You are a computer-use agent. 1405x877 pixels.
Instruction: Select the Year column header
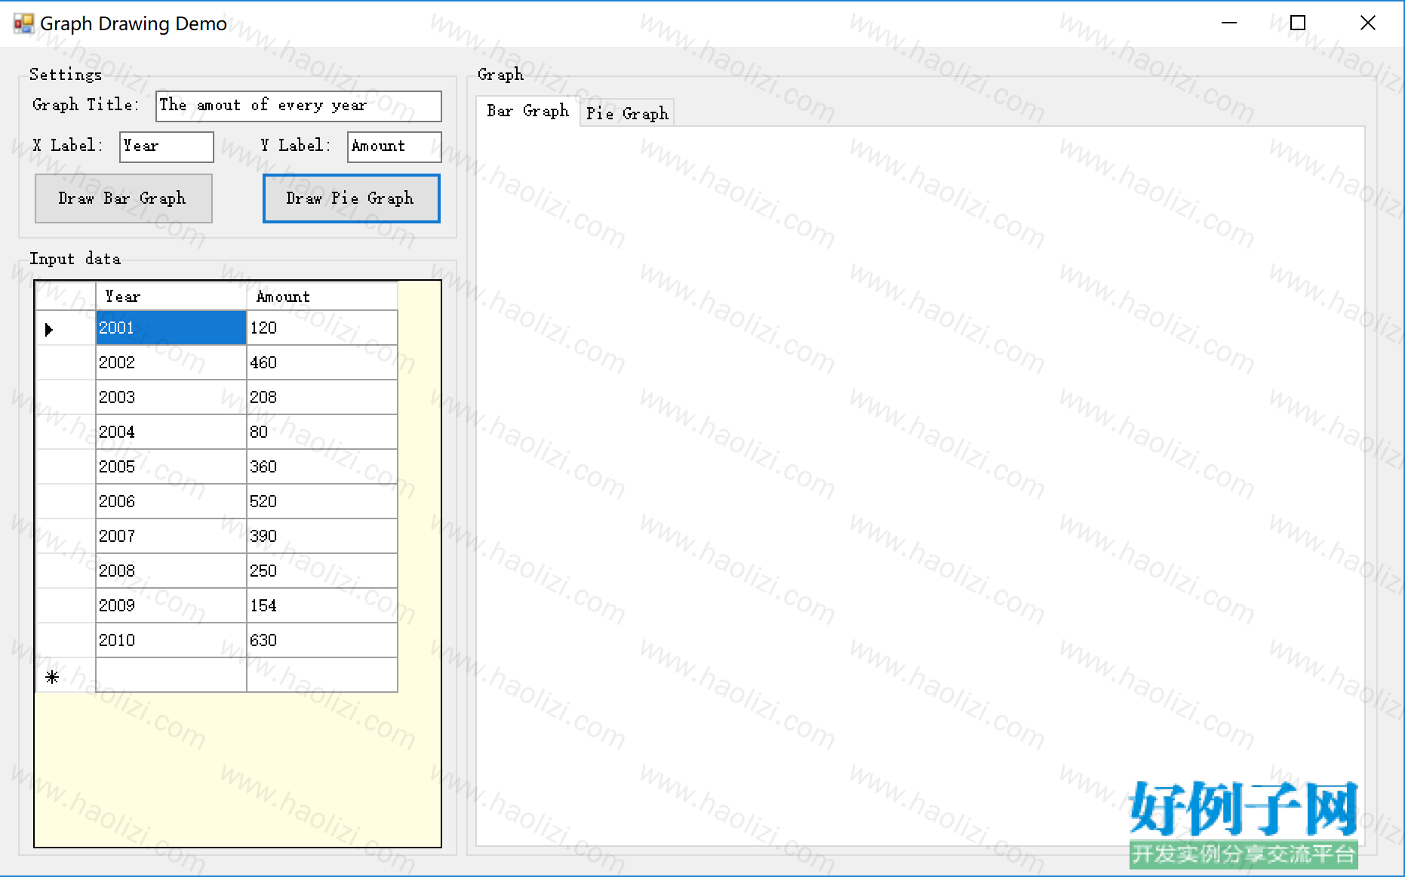[171, 296]
